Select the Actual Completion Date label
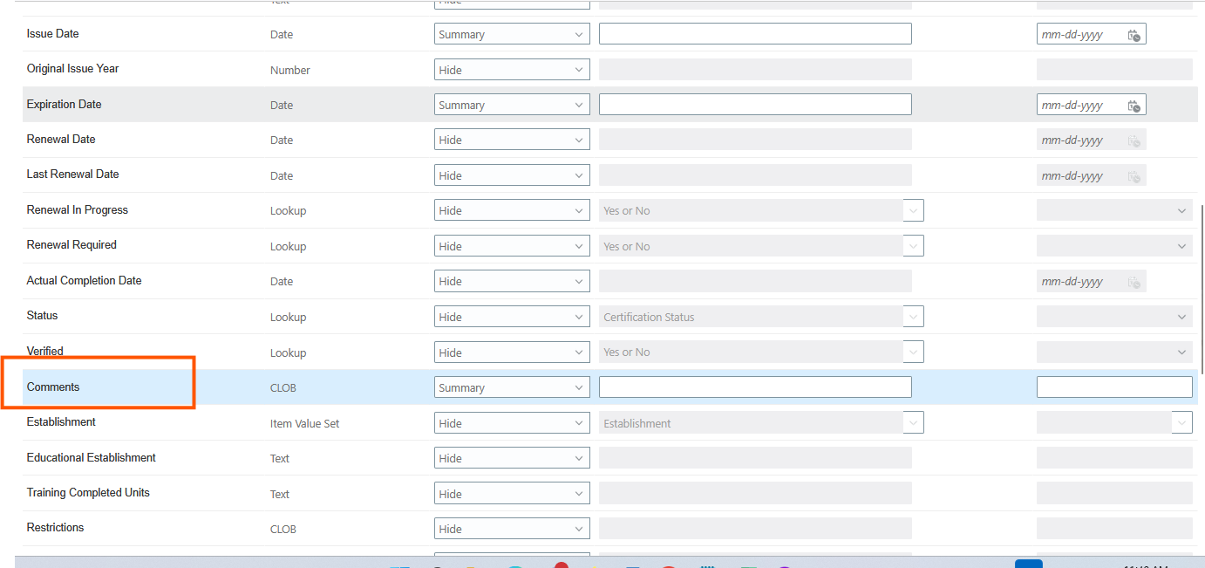The height and width of the screenshot is (568, 1205). (x=84, y=281)
